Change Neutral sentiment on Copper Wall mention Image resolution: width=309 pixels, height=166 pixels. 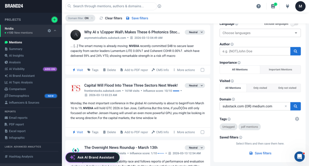[x=195, y=32]
